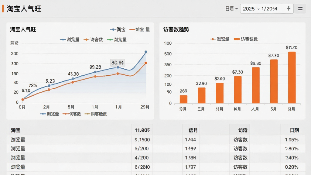The image size is (311, 175).
Task: Click the table cell 1.797
Action: coord(190,167)
